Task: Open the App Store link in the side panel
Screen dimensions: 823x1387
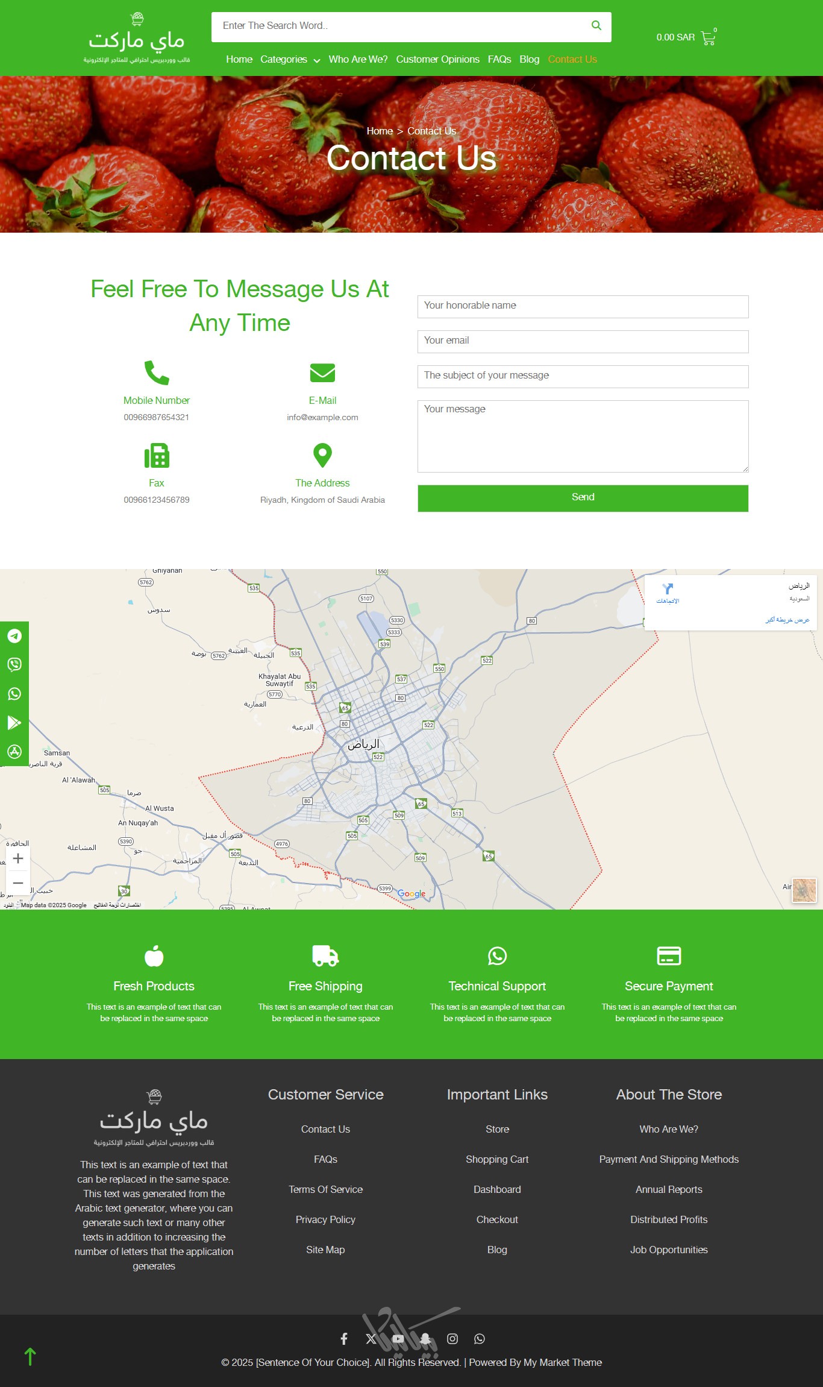Action: pos(14,752)
